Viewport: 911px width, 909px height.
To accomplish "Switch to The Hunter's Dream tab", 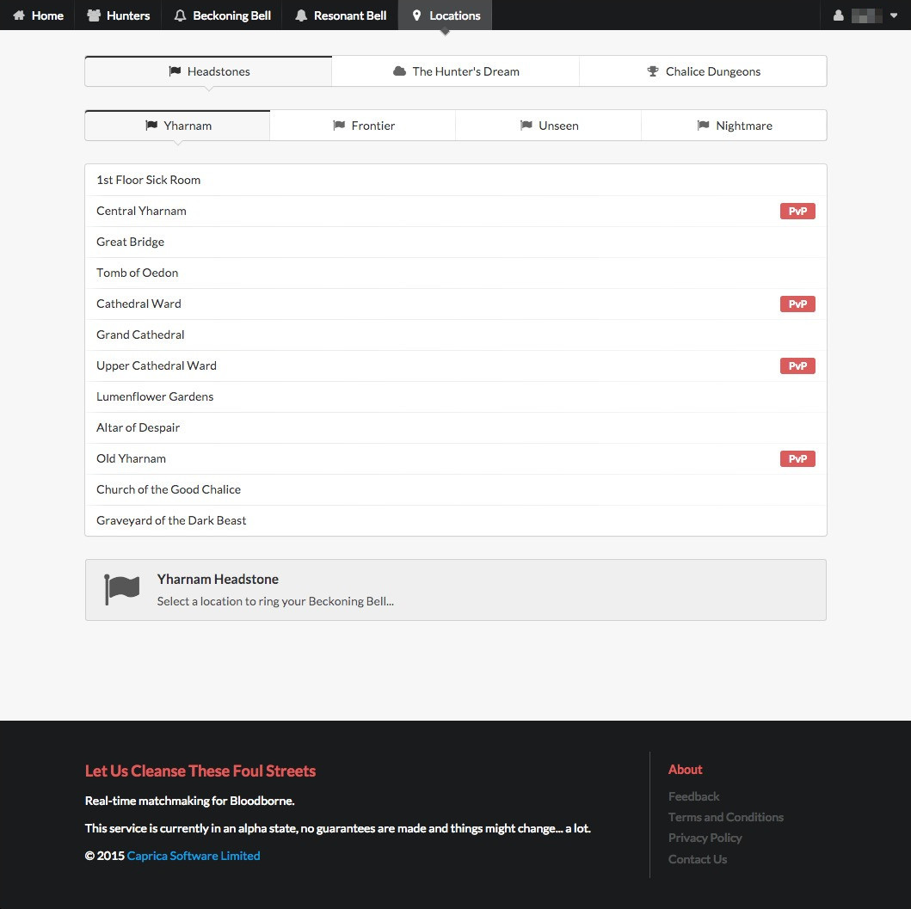I will click(x=456, y=71).
